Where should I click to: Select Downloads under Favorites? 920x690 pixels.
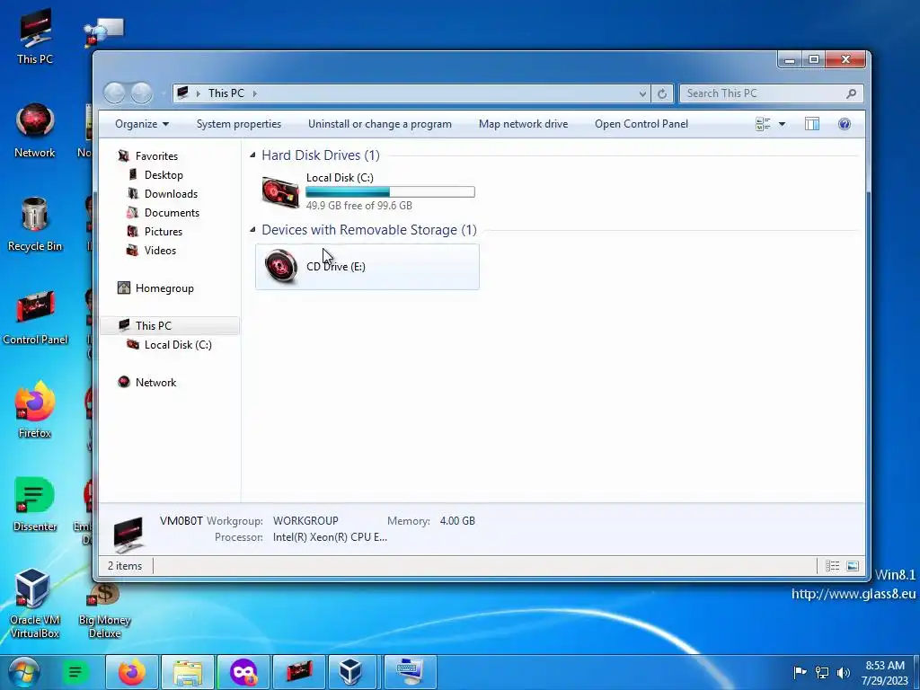pyautogui.click(x=171, y=194)
